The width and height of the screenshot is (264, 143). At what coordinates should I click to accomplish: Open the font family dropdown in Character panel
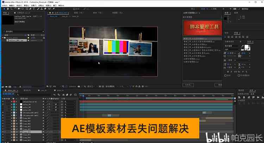tap(232, 46)
